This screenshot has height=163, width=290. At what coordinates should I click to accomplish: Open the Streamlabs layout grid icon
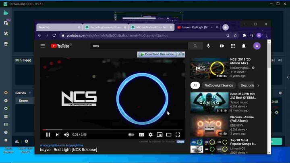click(x=6, y=116)
